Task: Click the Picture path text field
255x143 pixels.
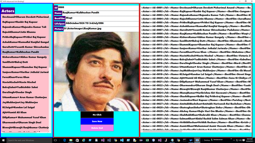Action: tap(101, 29)
